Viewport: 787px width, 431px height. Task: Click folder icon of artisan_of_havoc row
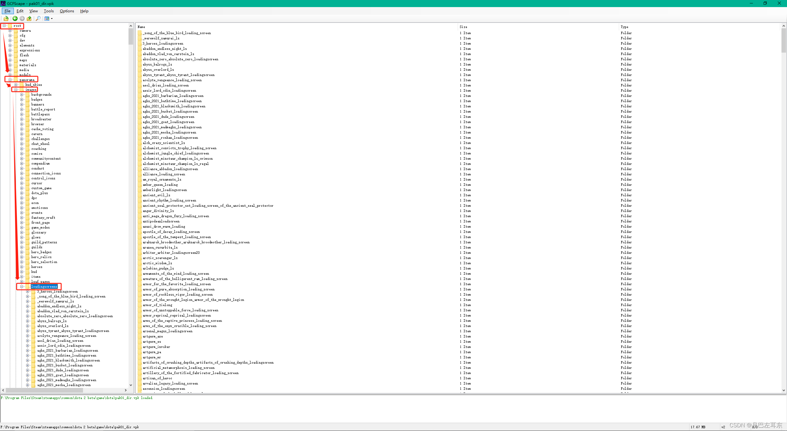(140, 378)
